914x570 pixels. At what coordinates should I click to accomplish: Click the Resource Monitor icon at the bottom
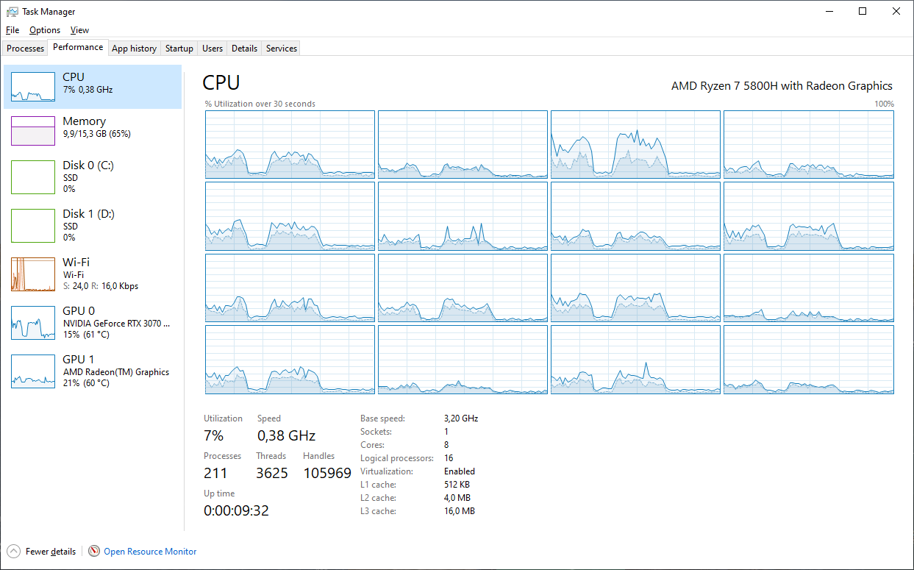[x=94, y=551]
